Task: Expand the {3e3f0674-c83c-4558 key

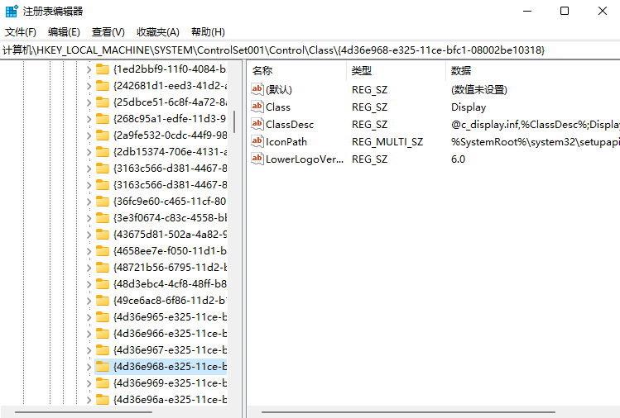Action: pyautogui.click(x=89, y=219)
